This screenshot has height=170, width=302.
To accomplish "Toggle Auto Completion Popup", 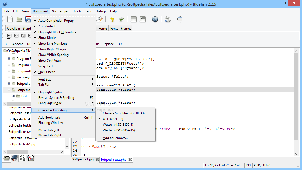I will (x=63, y=20).
